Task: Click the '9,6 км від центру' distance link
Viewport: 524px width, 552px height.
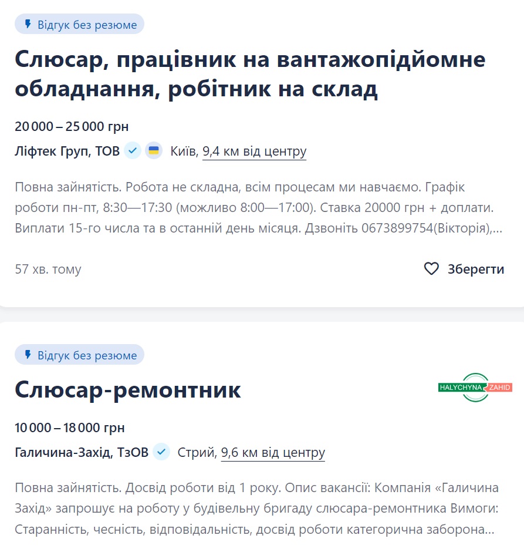Action: point(272,453)
